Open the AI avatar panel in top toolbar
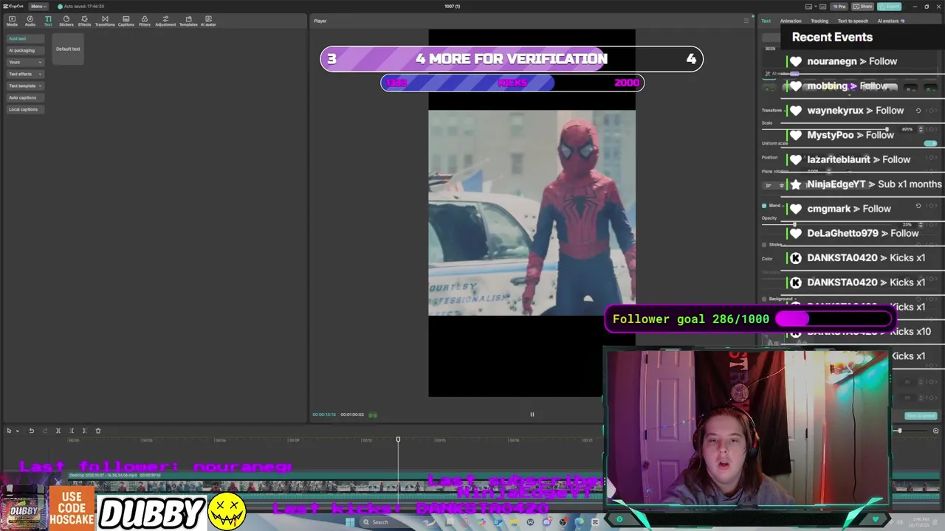Image resolution: width=945 pixels, height=531 pixels. [x=208, y=21]
